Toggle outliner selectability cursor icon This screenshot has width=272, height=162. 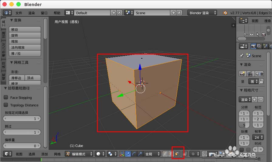tap(258, 34)
